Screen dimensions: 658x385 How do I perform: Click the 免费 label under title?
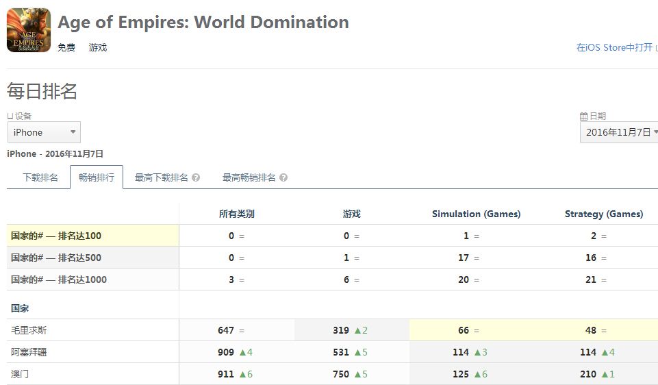(x=66, y=47)
